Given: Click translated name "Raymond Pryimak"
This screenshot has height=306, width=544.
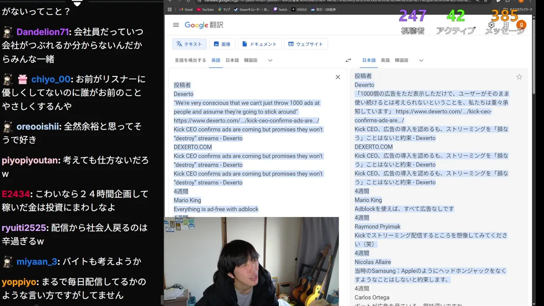Looking at the screenshot, I should pyautogui.click(x=377, y=227).
